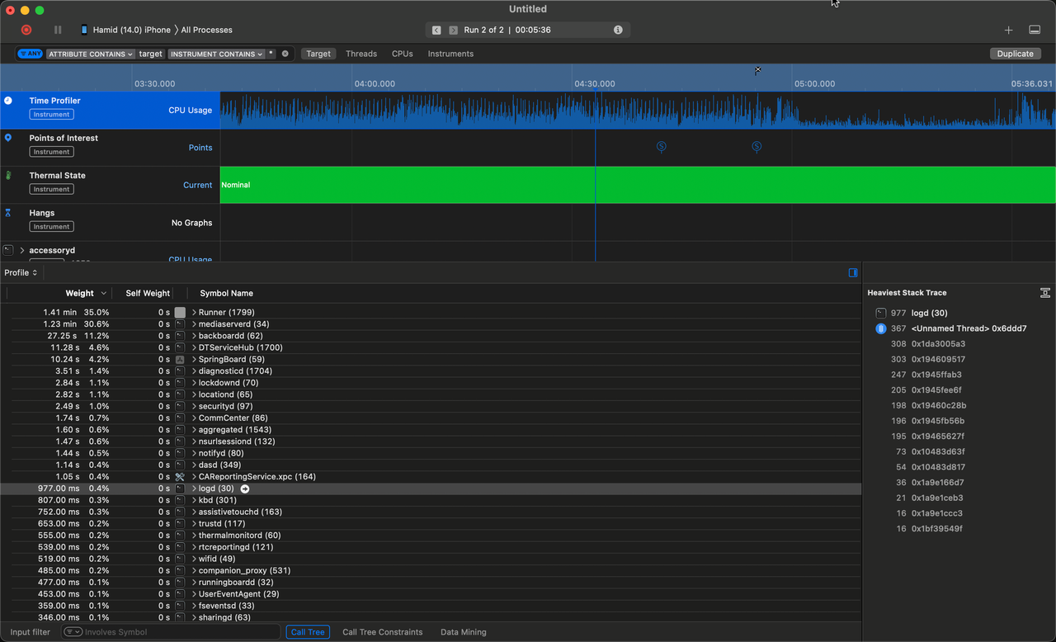Expand the accessoryd track chevron
Viewport: 1056px width, 642px height.
22,250
